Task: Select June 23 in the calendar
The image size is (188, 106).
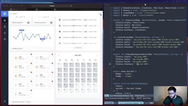Action: [71, 80]
